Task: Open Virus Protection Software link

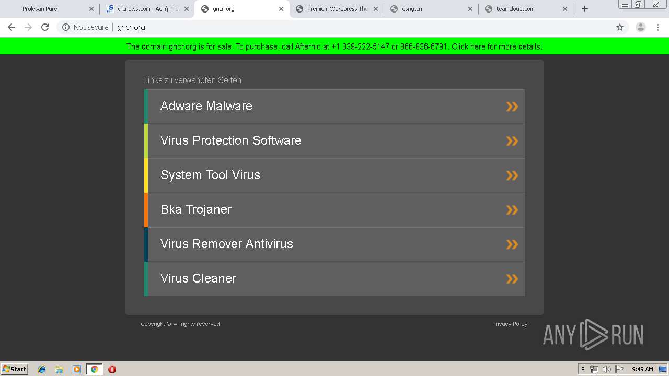Action: 334,141
